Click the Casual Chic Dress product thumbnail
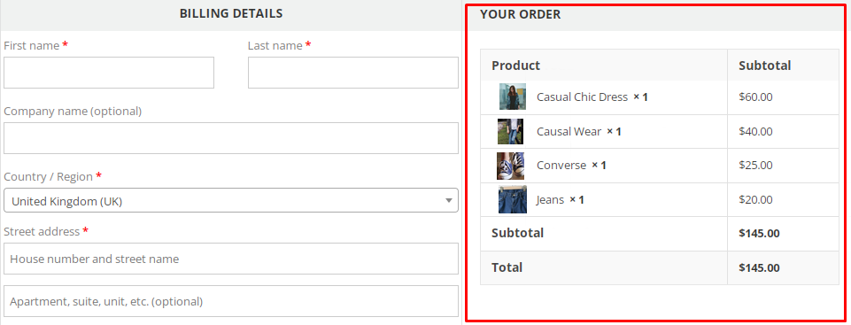This screenshot has height=325, width=851. pos(513,97)
